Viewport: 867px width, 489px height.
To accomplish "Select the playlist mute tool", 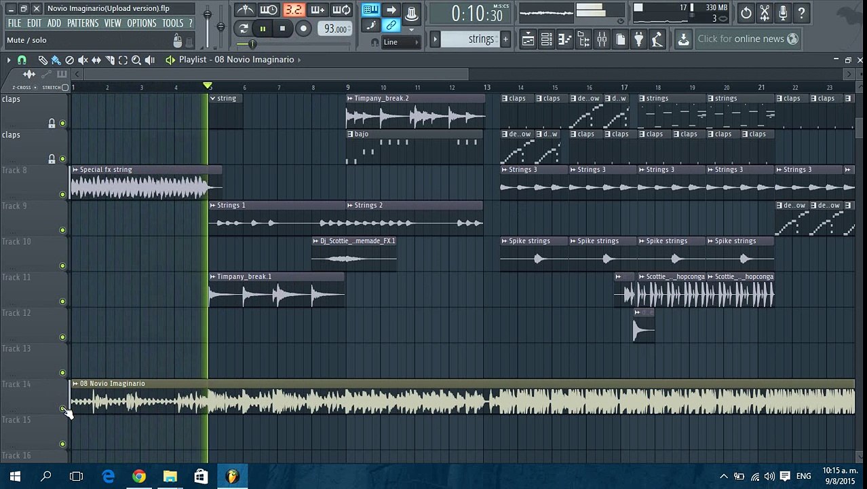I will (83, 60).
